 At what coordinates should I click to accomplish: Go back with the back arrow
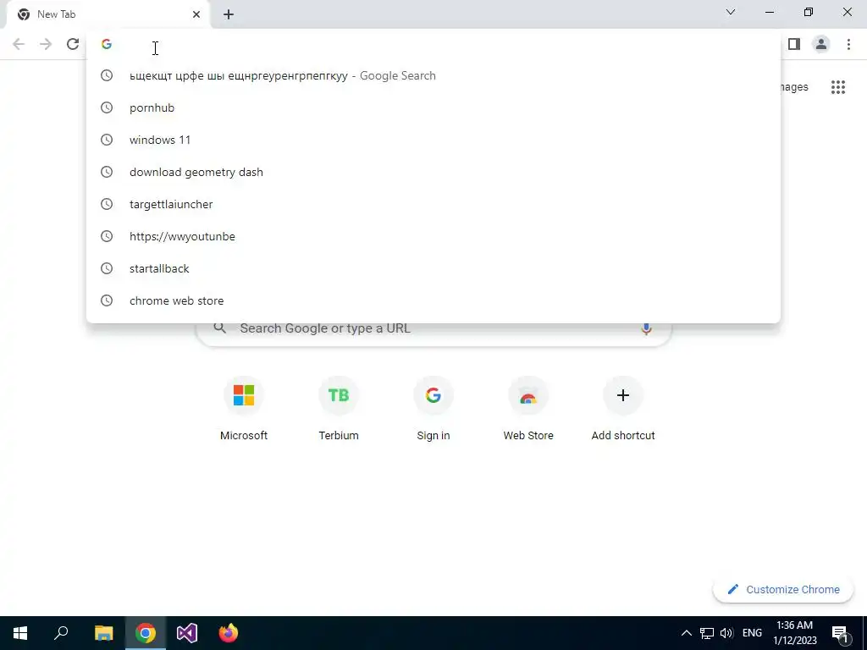19,44
